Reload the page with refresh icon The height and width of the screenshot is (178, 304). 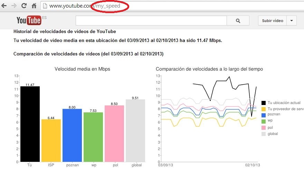pos(24,6)
